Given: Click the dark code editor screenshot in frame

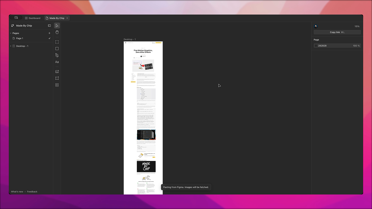Looking at the screenshot, I should pyautogui.click(x=146, y=135).
